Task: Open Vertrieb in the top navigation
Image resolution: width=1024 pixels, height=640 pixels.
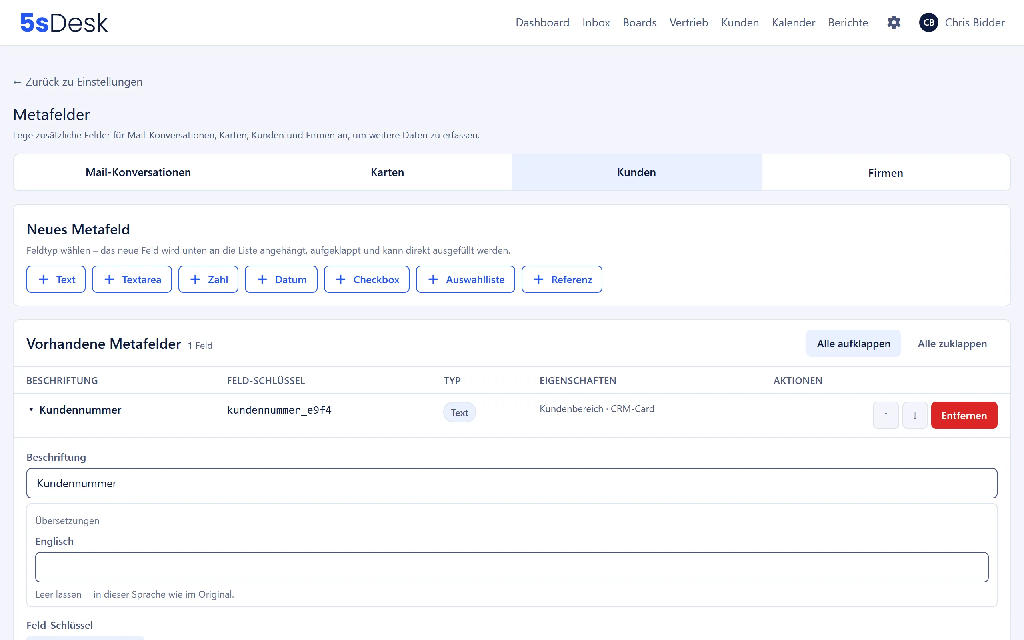Action: coord(689,22)
